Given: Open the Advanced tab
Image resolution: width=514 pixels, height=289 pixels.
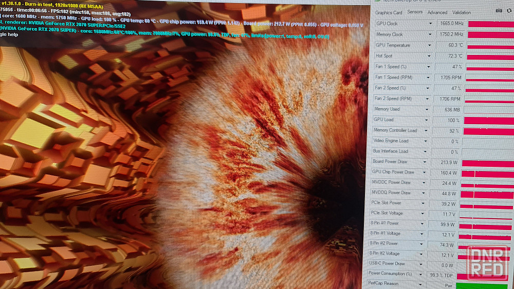Looking at the screenshot, I should click(437, 12).
